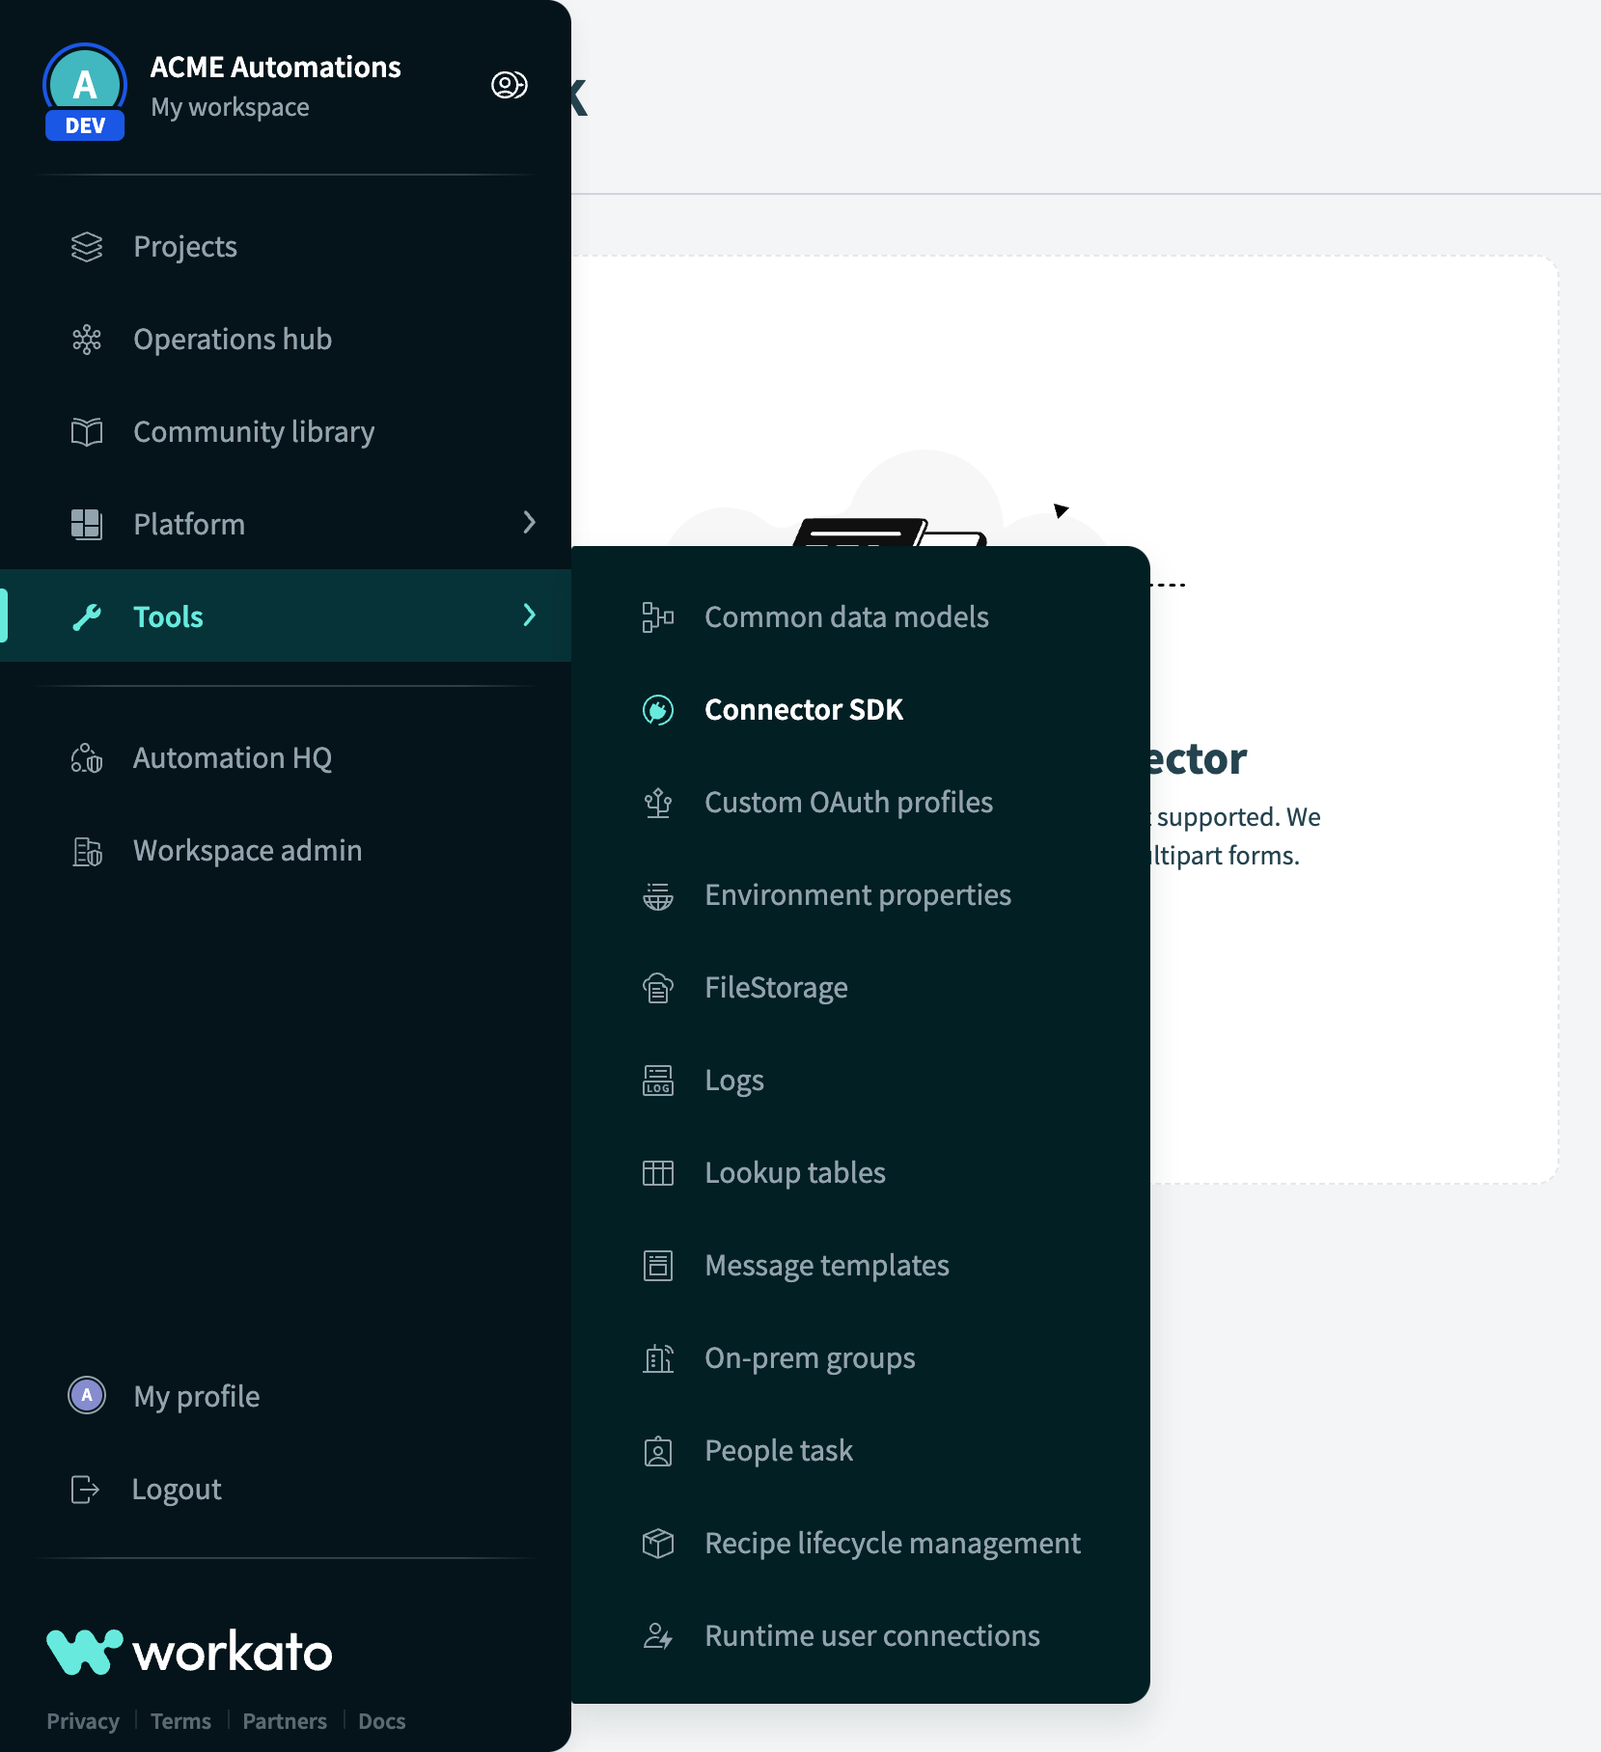Image resolution: width=1601 pixels, height=1752 pixels.
Task: Click the Automation HQ icon
Action: [87, 758]
